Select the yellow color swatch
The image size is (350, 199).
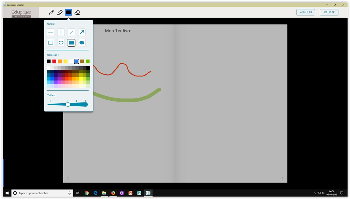[65, 61]
